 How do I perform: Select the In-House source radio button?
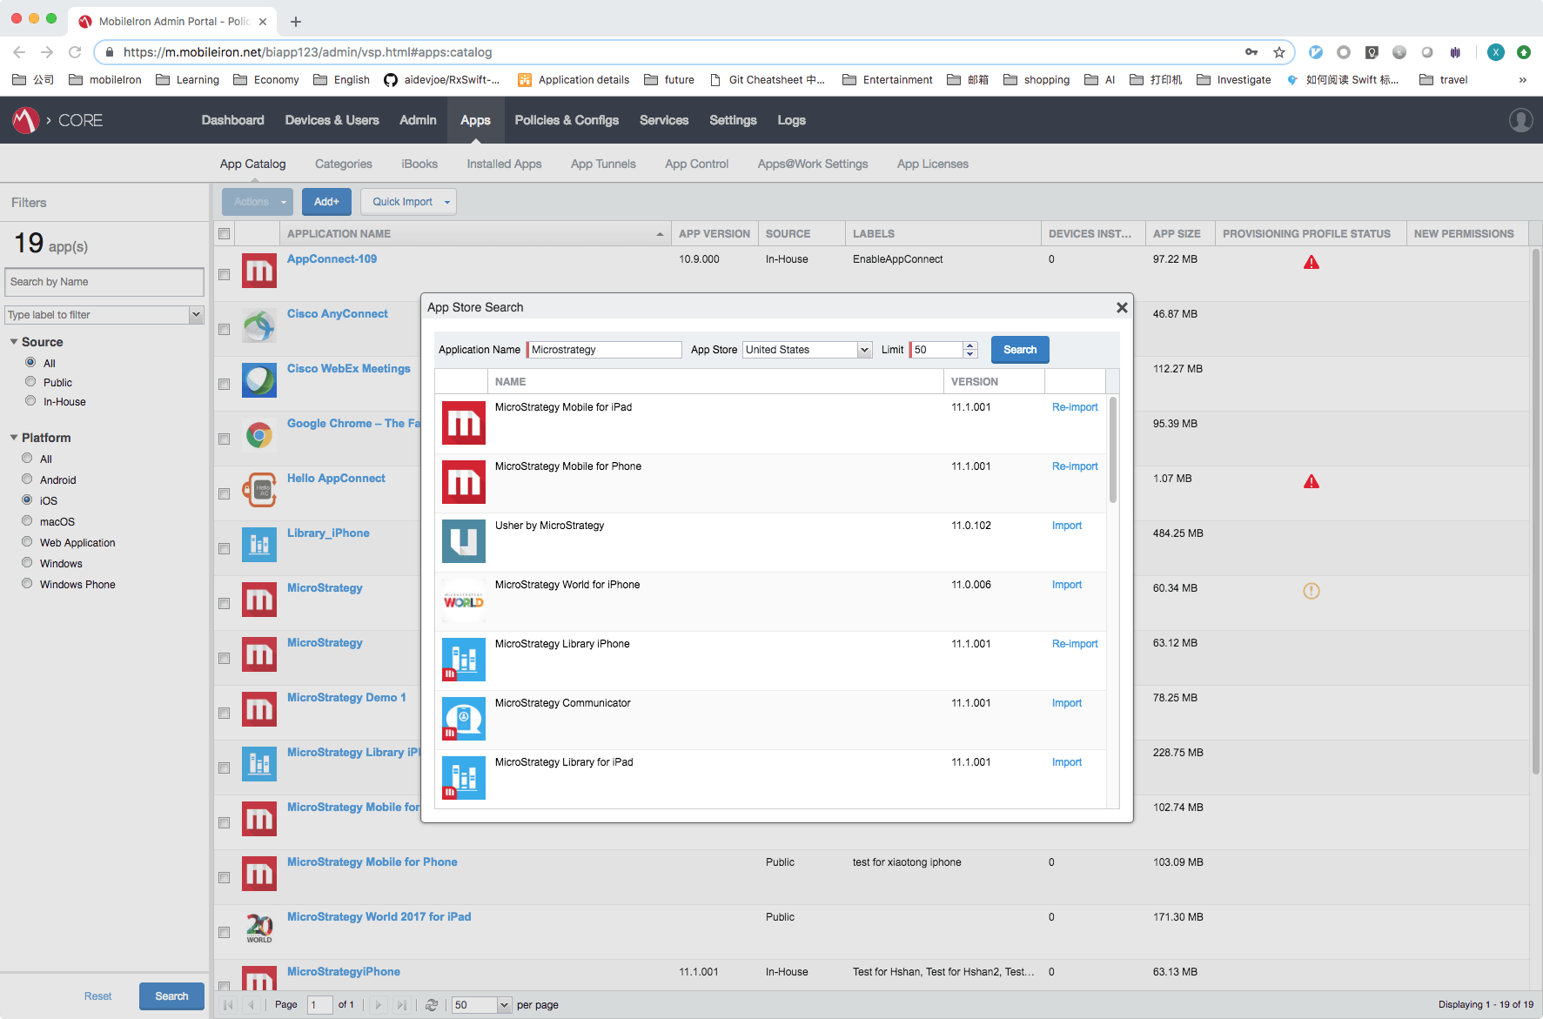tap(30, 400)
